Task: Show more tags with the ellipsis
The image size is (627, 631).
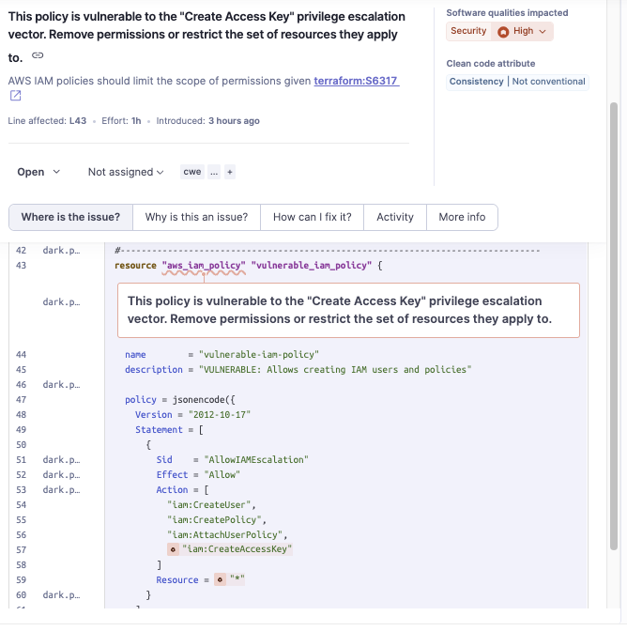Action: (214, 172)
